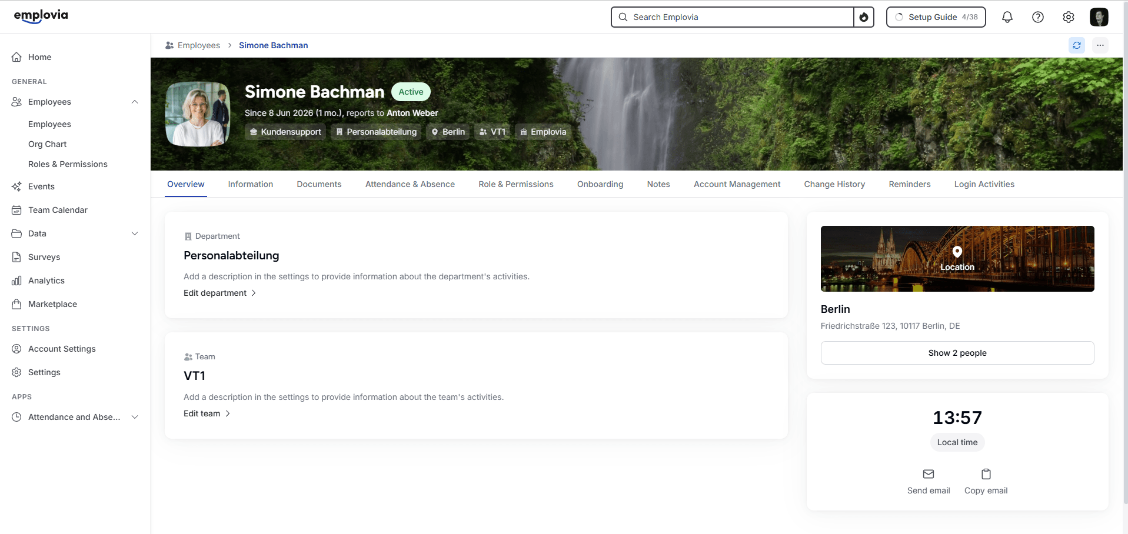Click the Copy email clipboard icon
The width and height of the screenshot is (1128, 534).
pyautogui.click(x=986, y=474)
